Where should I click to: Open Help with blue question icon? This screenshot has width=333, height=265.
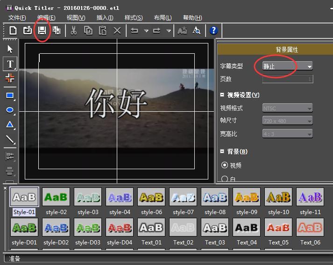(213, 30)
